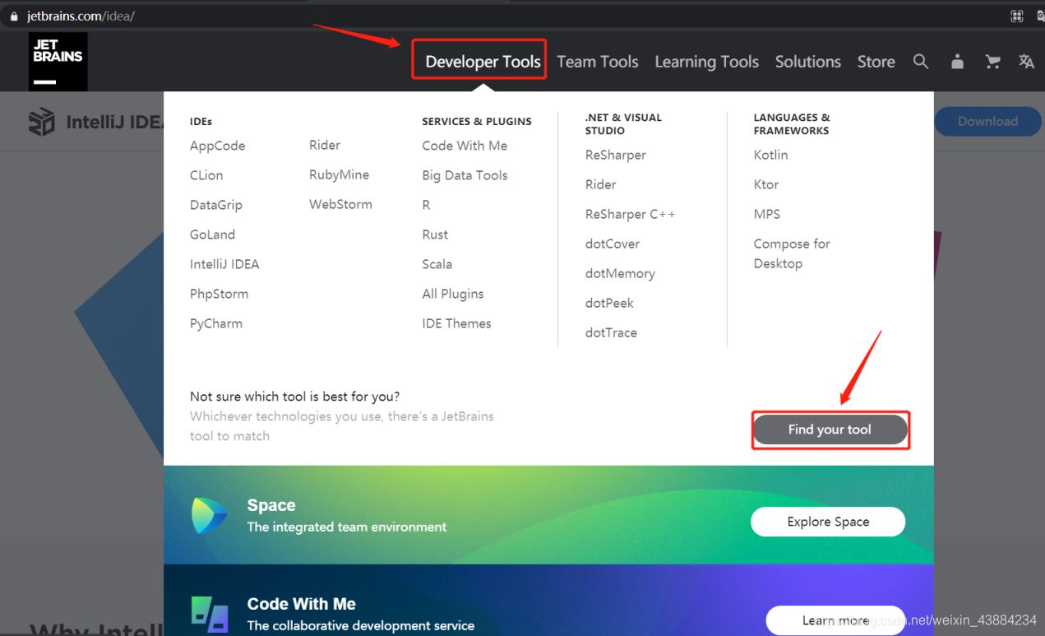The height and width of the screenshot is (636, 1045).
Task: Open the shopping cart icon
Action: [x=992, y=62]
